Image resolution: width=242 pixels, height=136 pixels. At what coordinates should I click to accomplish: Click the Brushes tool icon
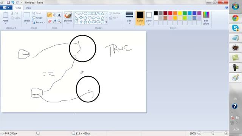click(x=68, y=15)
